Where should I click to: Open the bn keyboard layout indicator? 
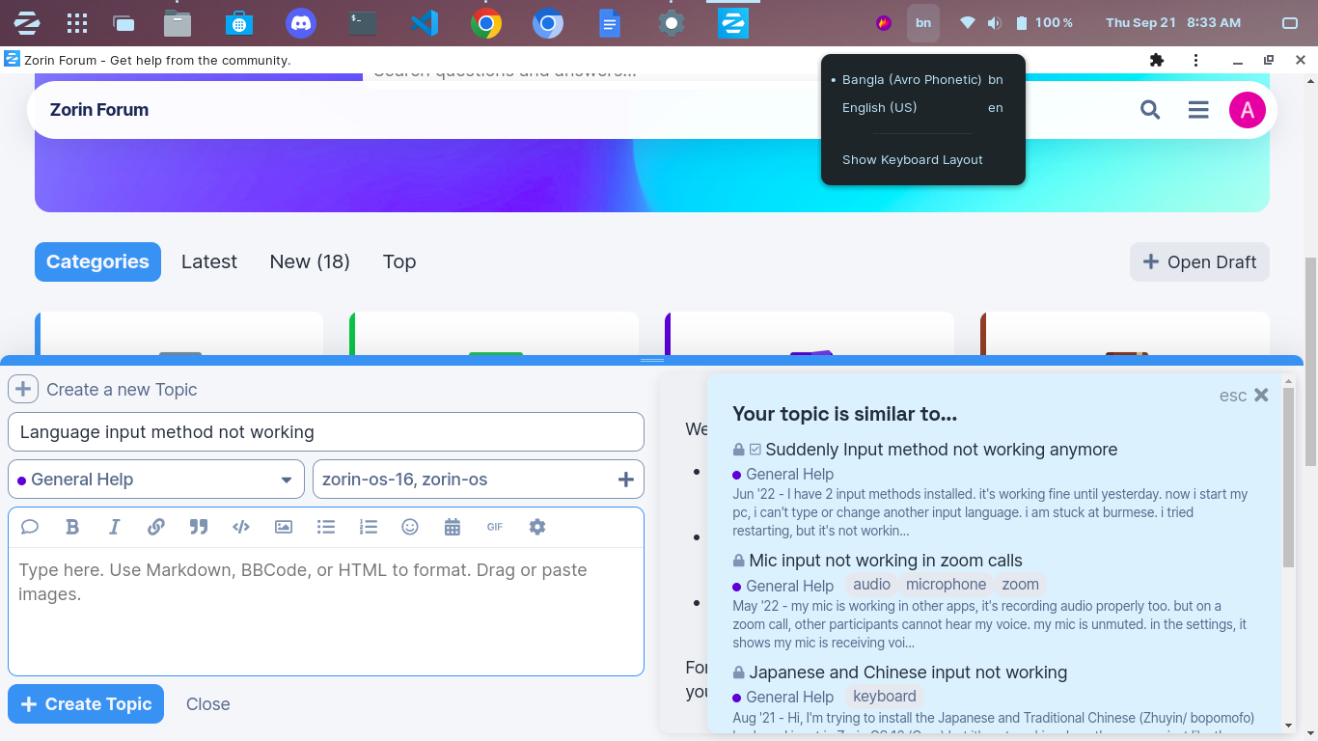[923, 23]
